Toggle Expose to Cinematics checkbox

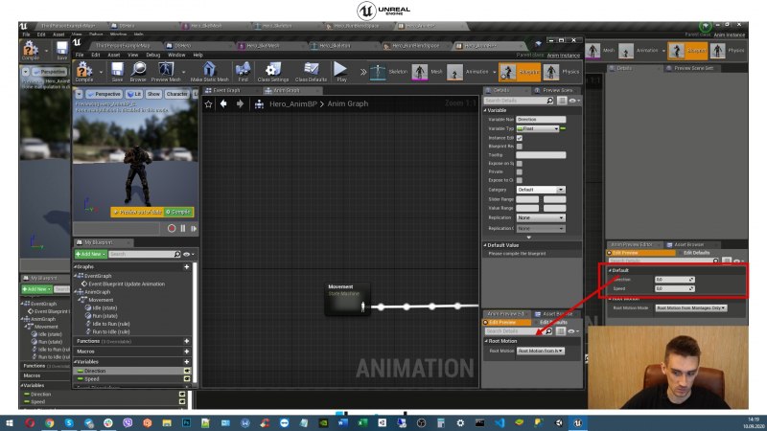point(520,180)
